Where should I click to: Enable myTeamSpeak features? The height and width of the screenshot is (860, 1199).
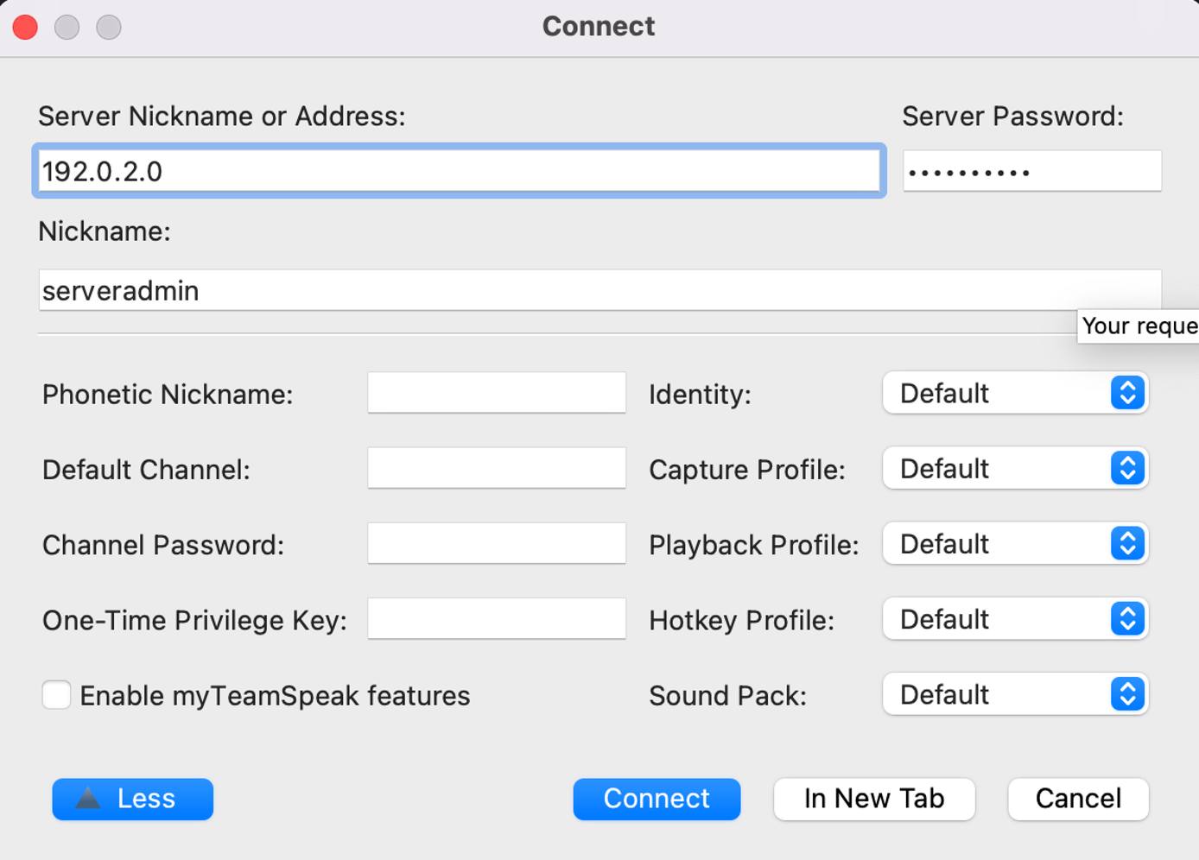(56, 695)
